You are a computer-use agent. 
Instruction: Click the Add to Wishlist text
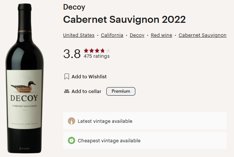pos(89,76)
